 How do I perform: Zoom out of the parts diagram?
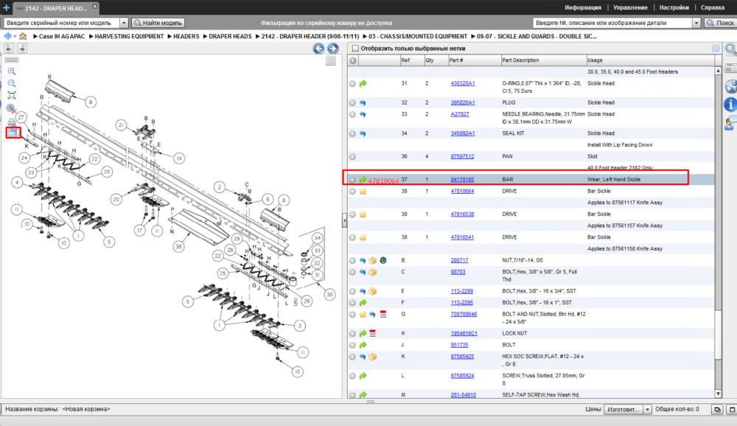[x=12, y=83]
